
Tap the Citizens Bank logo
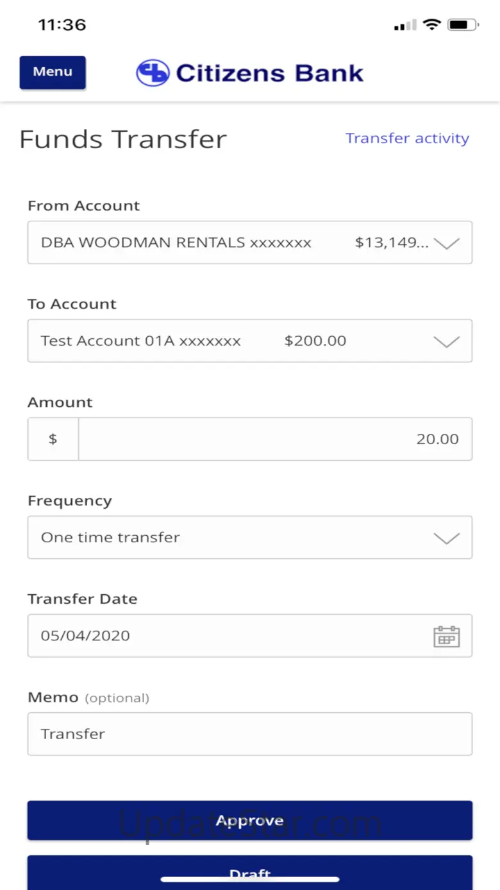coord(250,73)
